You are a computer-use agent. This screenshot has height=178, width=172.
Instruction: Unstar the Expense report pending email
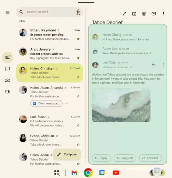78,39
